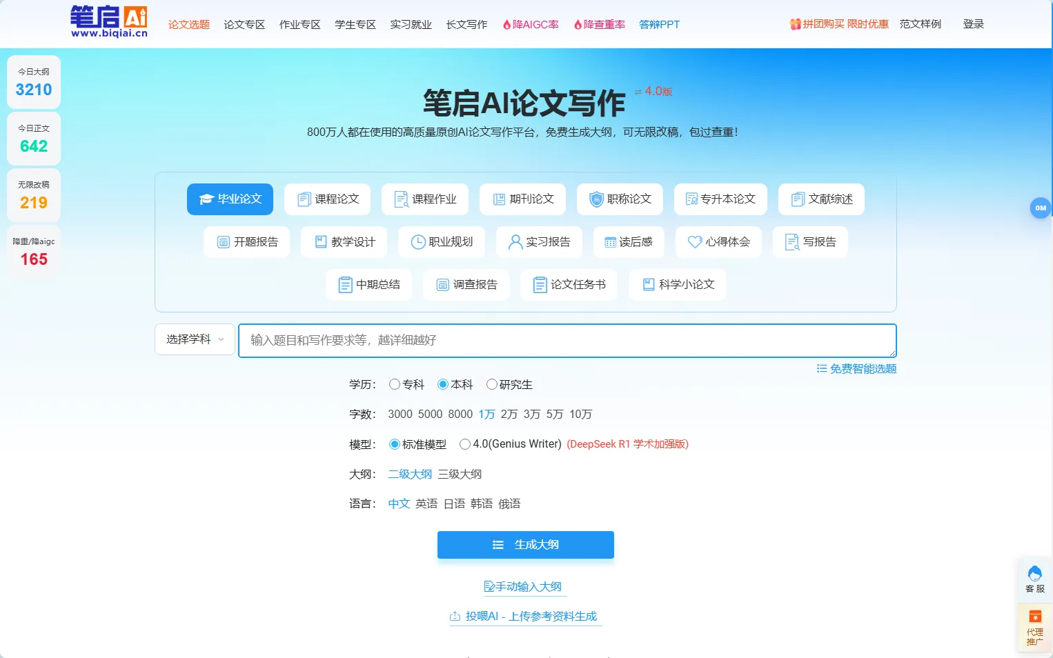Select 研究生 education level radio

pyautogui.click(x=492, y=384)
